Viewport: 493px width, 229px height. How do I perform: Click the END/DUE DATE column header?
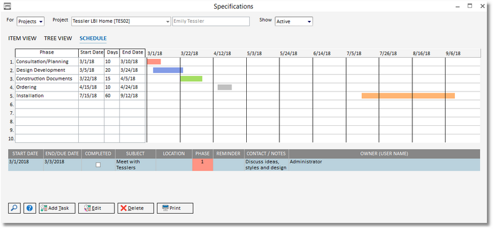62,153
